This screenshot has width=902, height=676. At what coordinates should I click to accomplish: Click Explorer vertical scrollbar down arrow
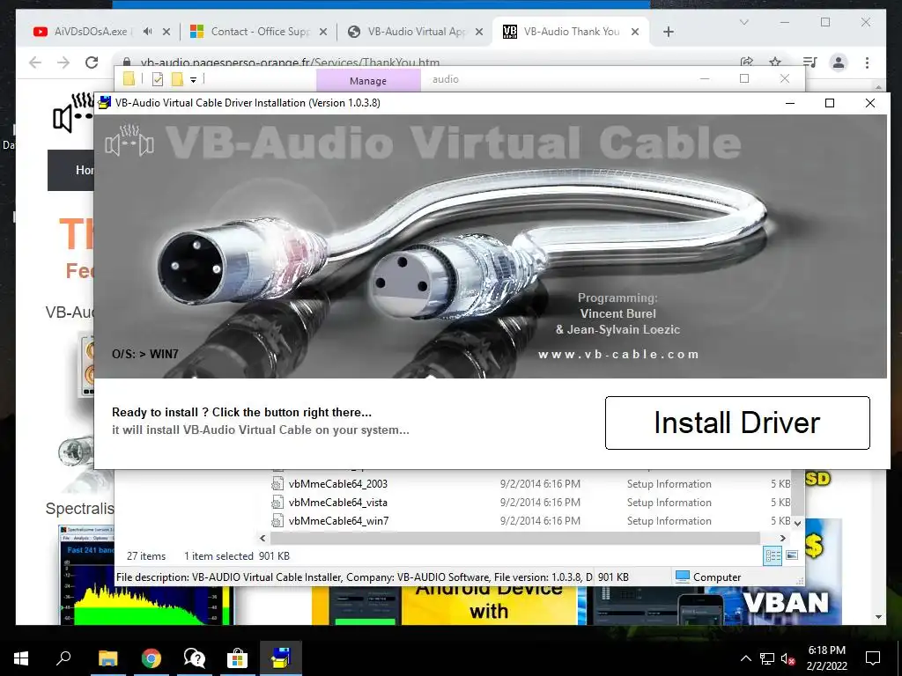click(x=797, y=523)
